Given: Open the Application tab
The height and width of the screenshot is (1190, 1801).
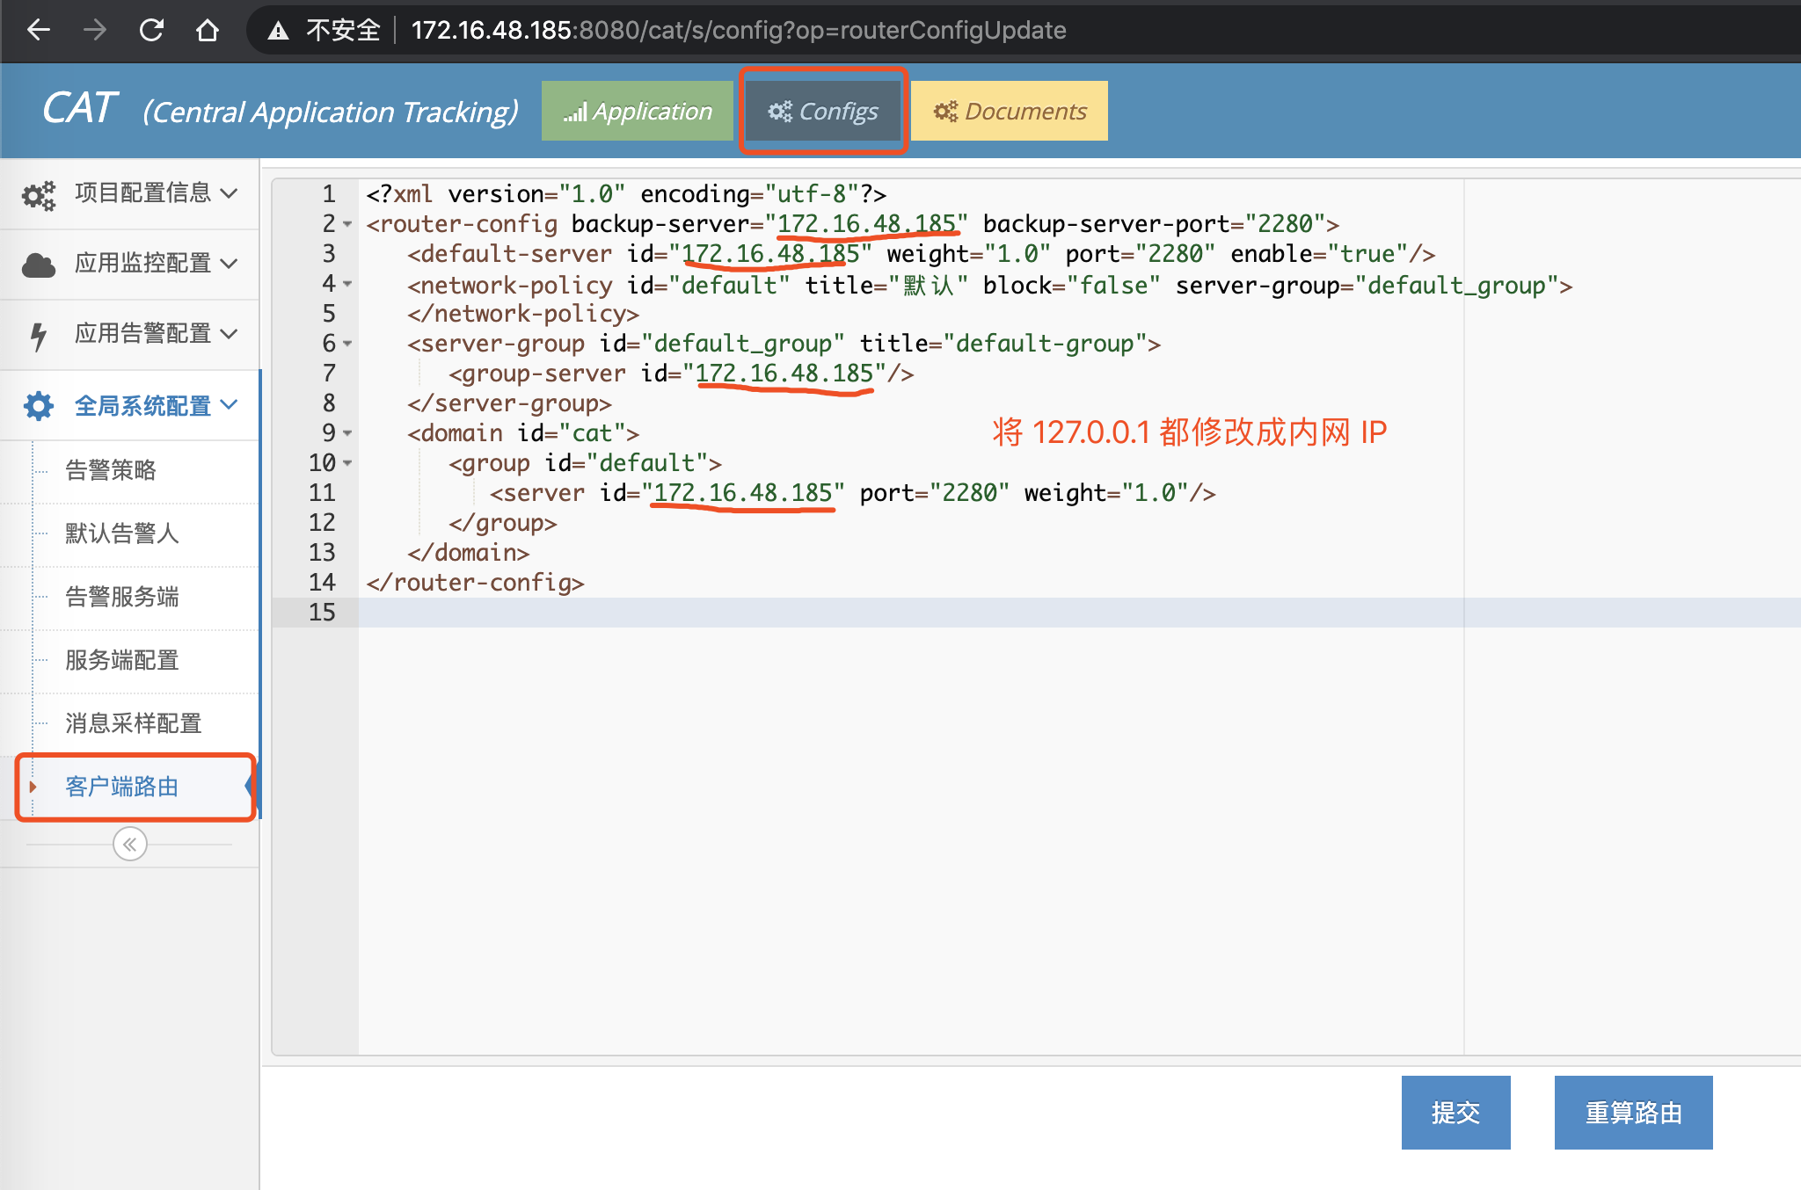Looking at the screenshot, I should click(638, 112).
